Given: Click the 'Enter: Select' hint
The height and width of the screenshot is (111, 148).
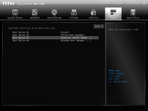Looking at the screenshot, I should click(x=116, y=73).
